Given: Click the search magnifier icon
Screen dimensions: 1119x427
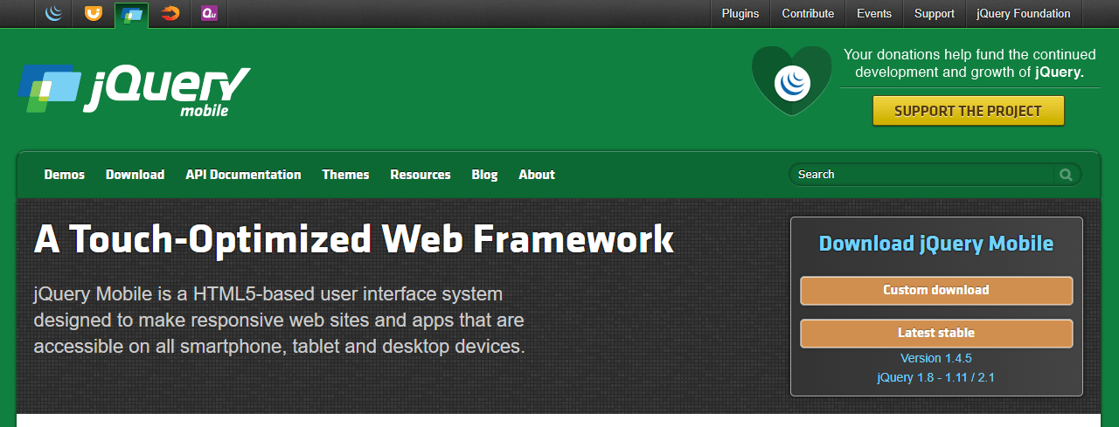Looking at the screenshot, I should point(1066,175).
